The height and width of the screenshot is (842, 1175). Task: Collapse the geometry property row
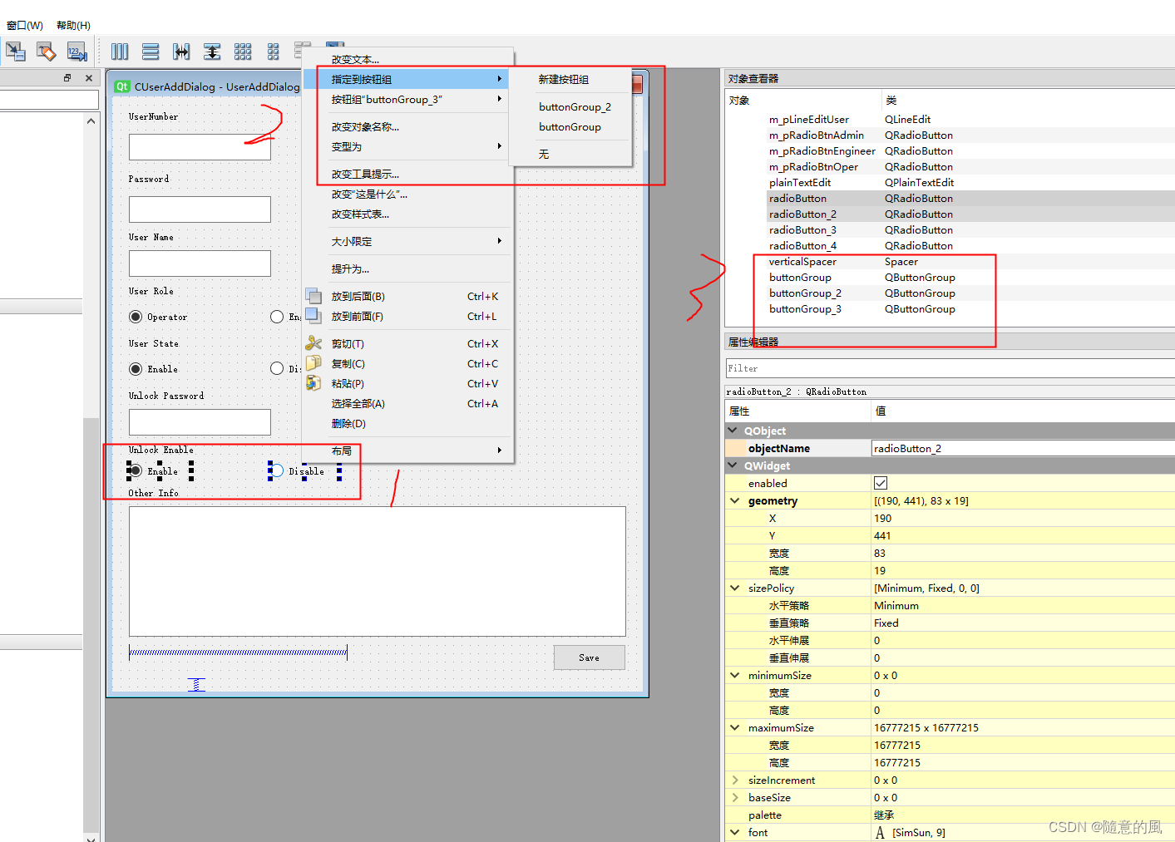[735, 500]
